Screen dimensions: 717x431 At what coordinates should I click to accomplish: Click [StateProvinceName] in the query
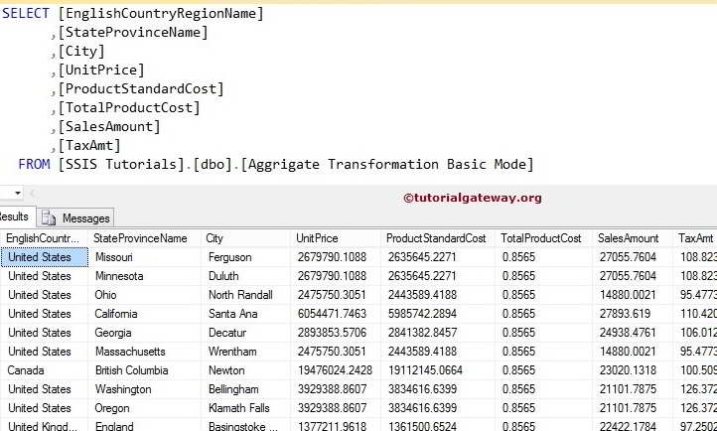(133, 32)
